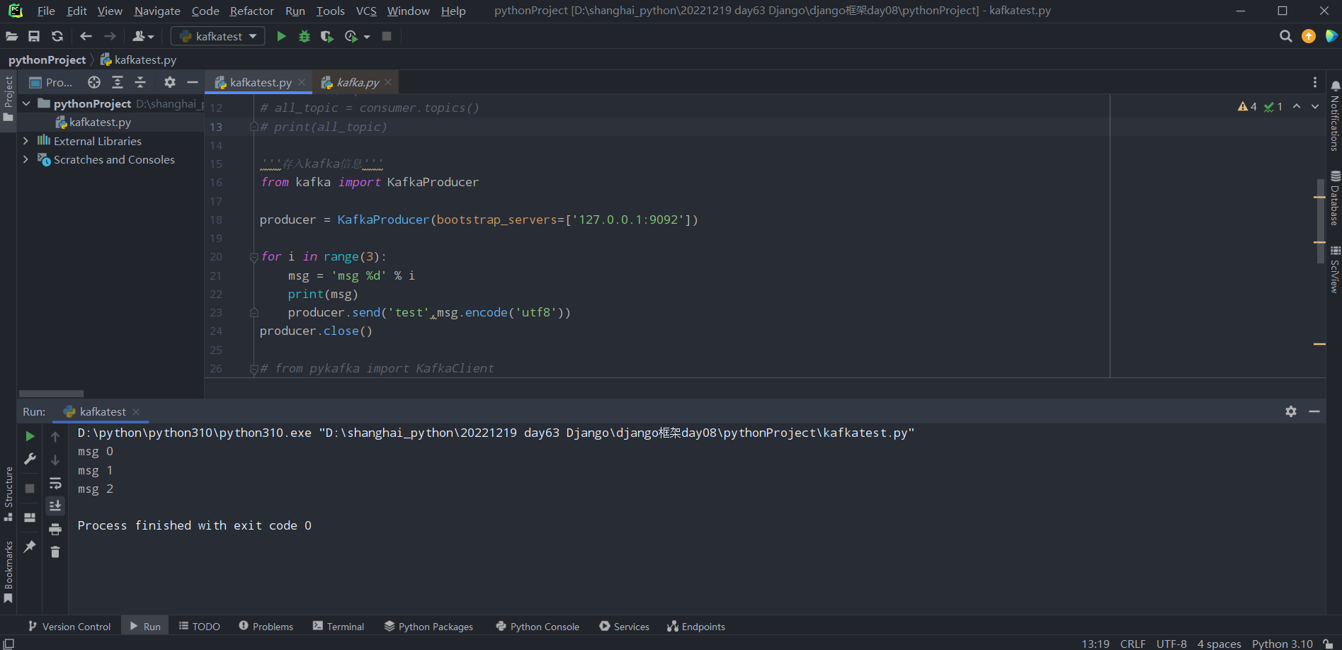Open Tools menu
The height and width of the screenshot is (650, 1342).
click(x=330, y=11)
